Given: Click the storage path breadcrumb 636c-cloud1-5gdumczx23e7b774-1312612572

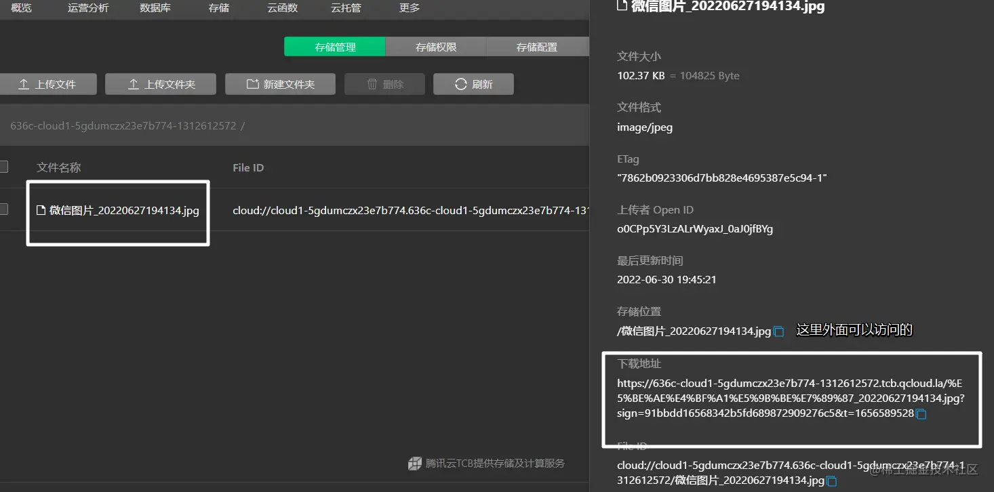Looking at the screenshot, I should point(123,125).
